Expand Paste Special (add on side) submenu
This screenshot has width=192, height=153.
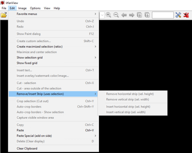click(54, 136)
